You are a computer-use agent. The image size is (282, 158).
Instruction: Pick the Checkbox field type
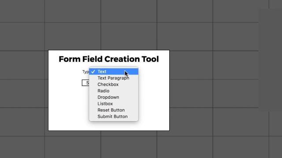pos(114,84)
